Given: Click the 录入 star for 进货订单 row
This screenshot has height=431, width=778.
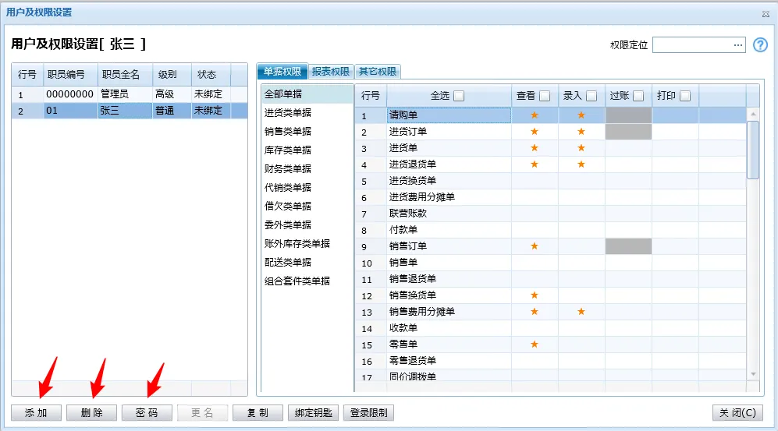Looking at the screenshot, I should point(581,131).
